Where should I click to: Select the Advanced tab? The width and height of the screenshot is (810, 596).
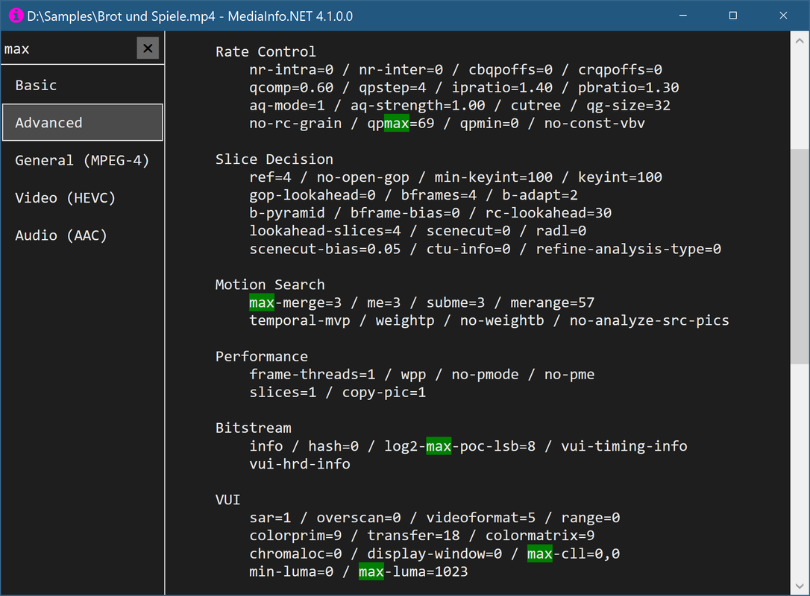[x=83, y=123]
